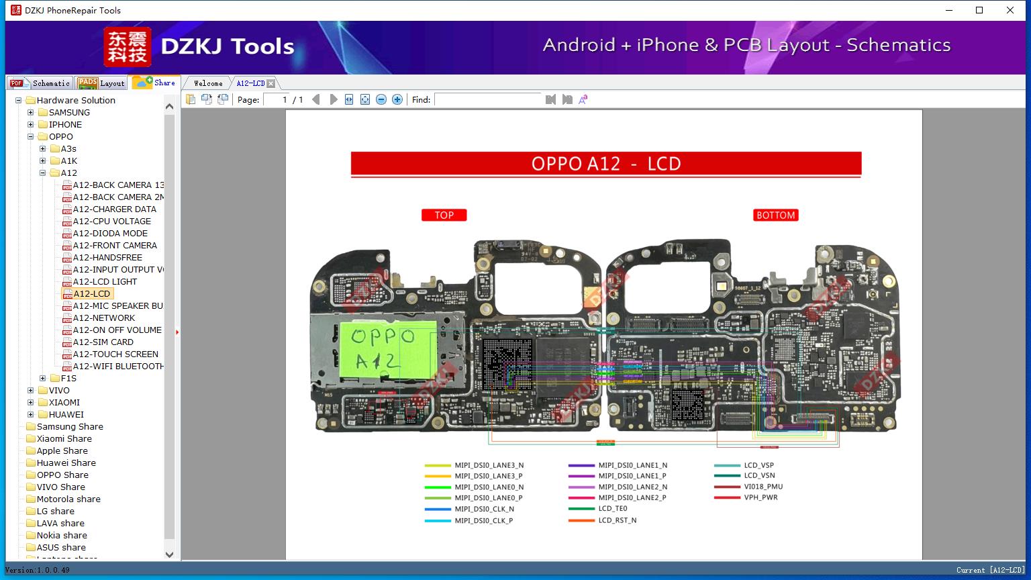This screenshot has width=1031, height=580.
Task: Click the PDF icon beside A12-CPU VOLTAGE
Action: tap(67, 222)
